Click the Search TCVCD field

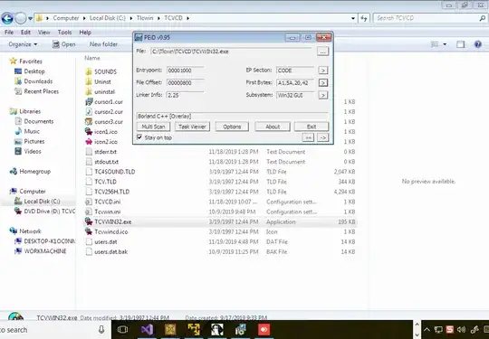pos(427,18)
